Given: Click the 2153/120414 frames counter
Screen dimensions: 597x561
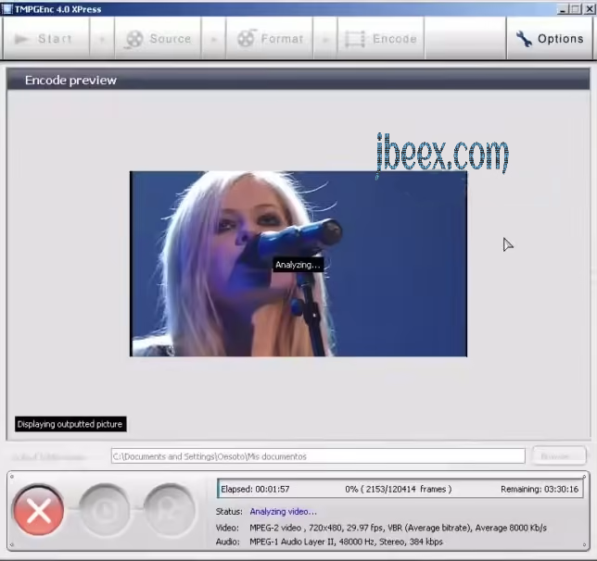Looking at the screenshot, I should tap(399, 489).
